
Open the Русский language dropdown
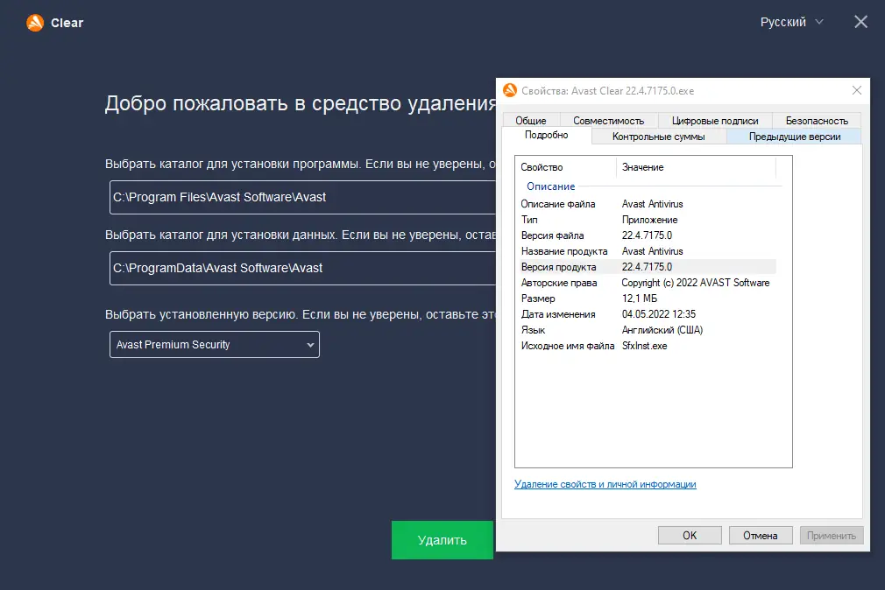coord(791,22)
